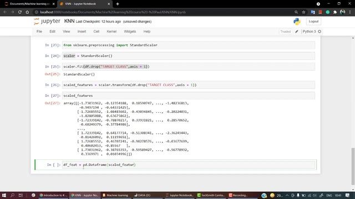Open the Google Translate extension
Image resolution: width=355 pixels, height=199 pixels.
(313, 12)
